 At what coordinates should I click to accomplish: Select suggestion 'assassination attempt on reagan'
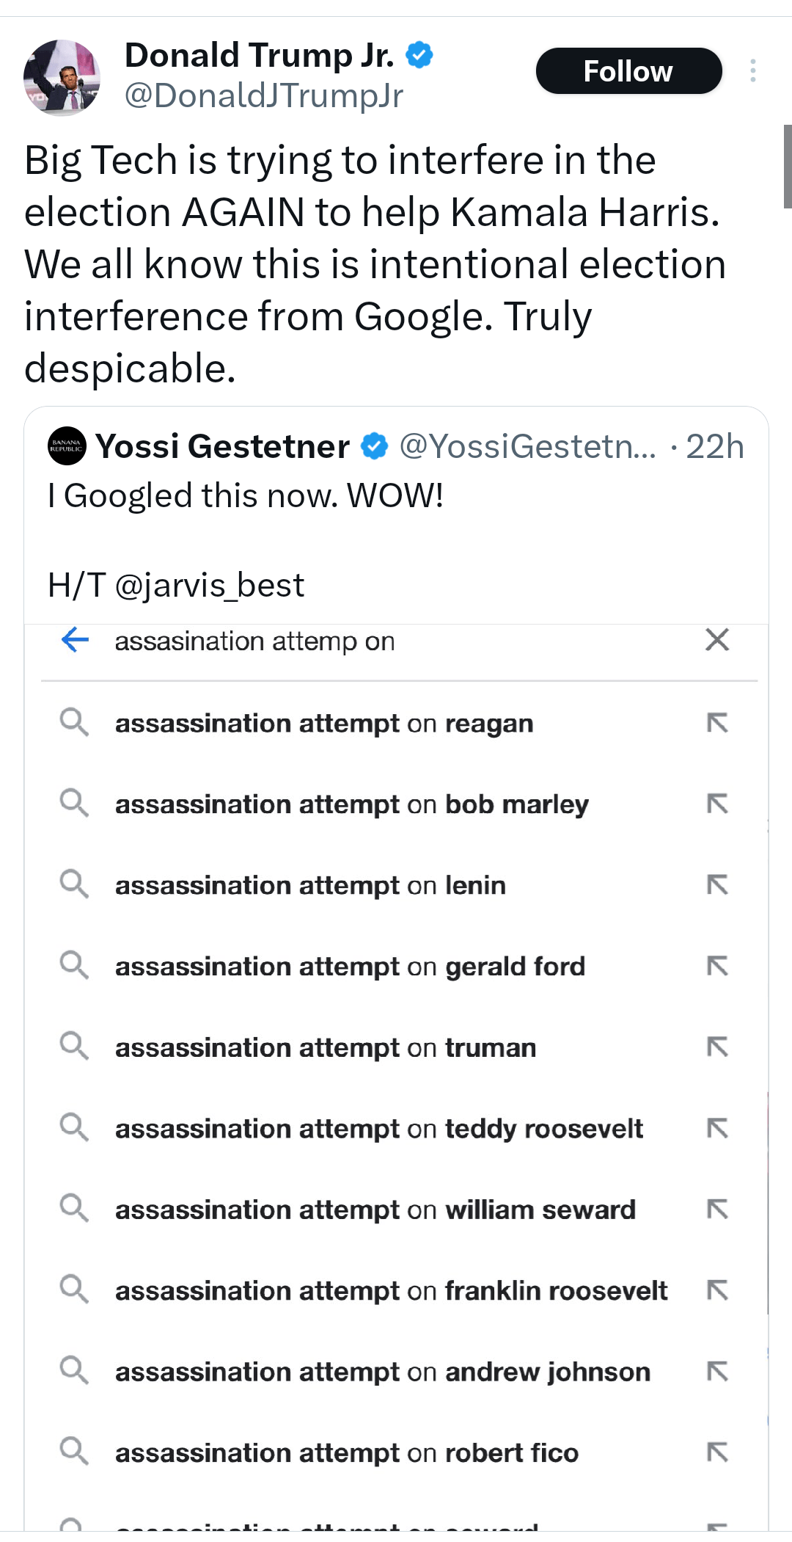pyautogui.click(x=323, y=724)
